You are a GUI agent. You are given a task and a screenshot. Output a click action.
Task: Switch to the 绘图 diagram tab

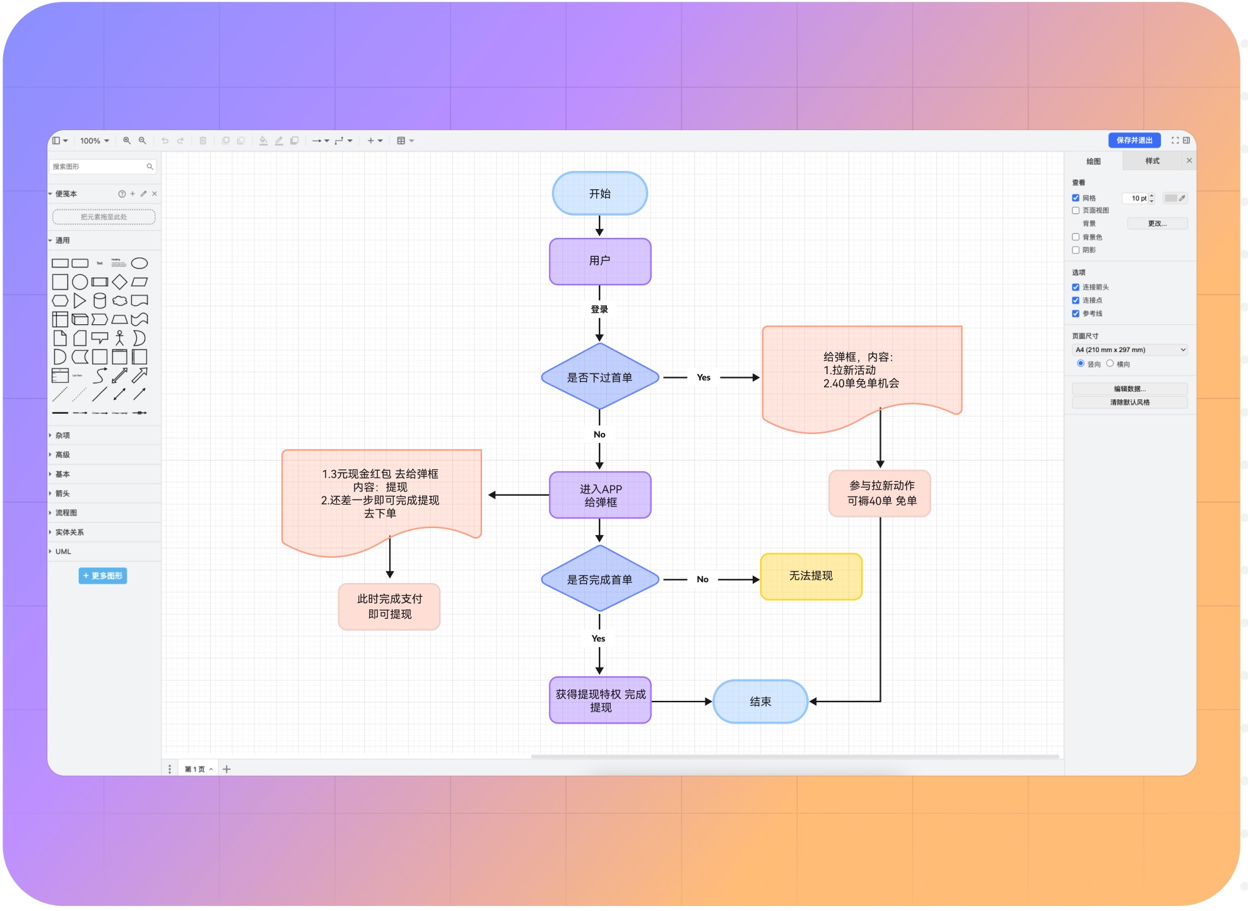point(1093,162)
